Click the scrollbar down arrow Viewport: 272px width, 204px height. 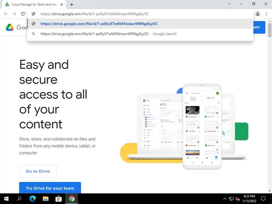(270, 191)
